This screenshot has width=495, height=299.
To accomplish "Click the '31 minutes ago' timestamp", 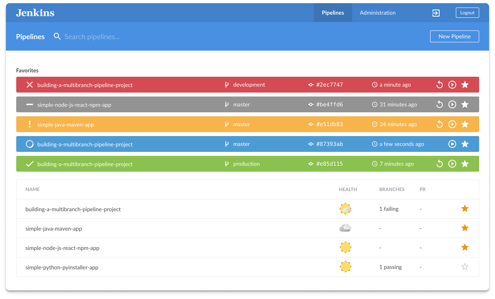I will [x=398, y=104].
